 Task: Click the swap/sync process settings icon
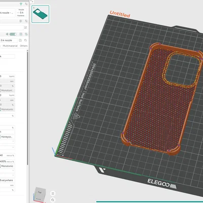tap(26, 34)
